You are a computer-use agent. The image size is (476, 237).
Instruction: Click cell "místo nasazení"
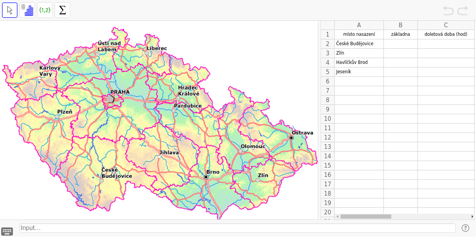pyautogui.click(x=359, y=34)
